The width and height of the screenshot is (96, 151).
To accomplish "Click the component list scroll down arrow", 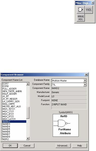I will [28, 139].
